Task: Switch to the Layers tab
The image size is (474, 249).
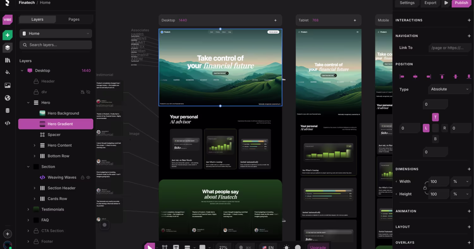Action: pyautogui.click(x=37, y=19)
